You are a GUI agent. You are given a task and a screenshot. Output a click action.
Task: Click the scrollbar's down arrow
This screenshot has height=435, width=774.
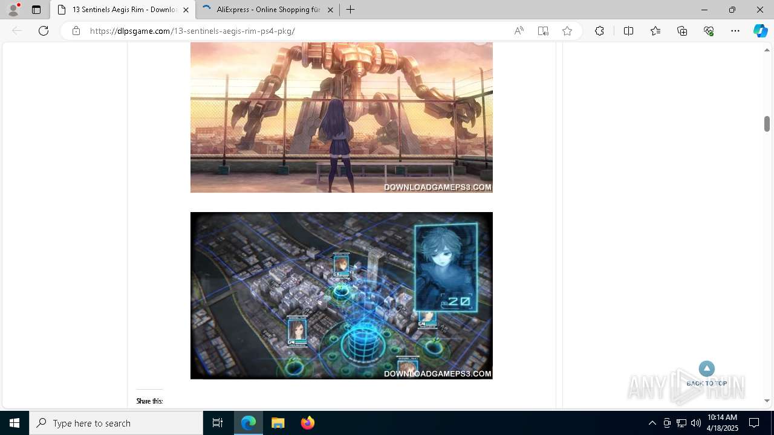click(767, 401)
